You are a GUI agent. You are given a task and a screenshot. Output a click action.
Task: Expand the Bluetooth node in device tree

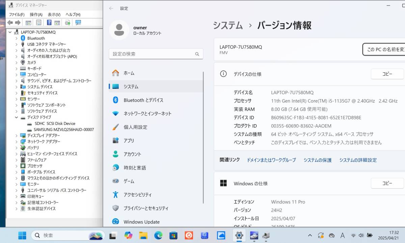pyautogui.click(x=16, y=38)
